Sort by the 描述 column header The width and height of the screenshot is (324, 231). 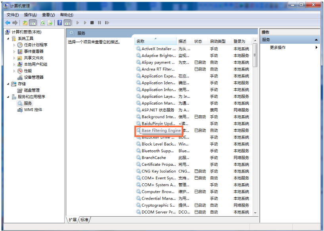184,41
